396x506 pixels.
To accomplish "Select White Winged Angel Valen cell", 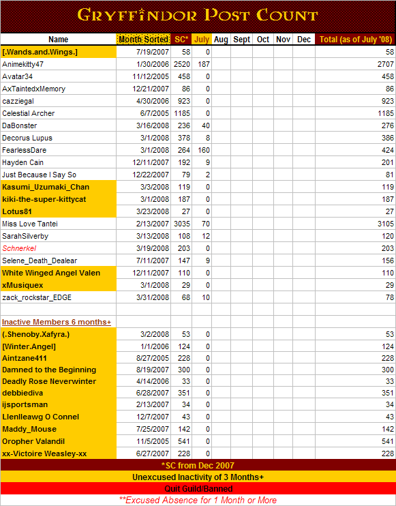I will pyautogui.click(x=59, y=273).
